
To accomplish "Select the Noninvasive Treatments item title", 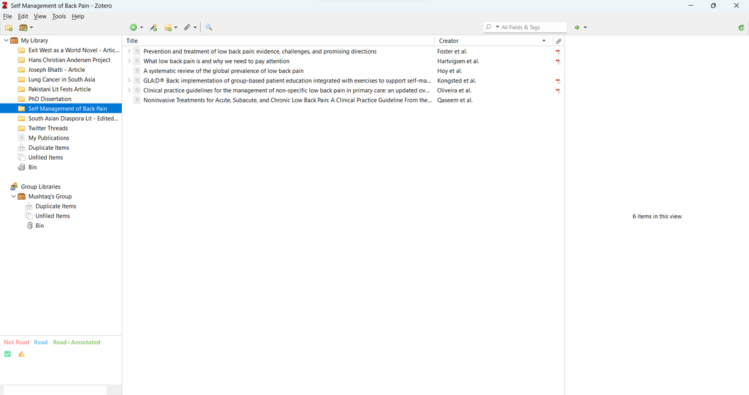I will [x=287, y=100].
